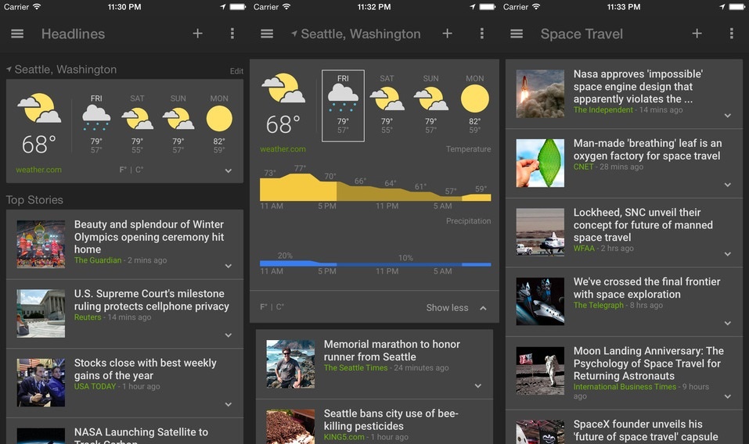Viewport: 749px width, 444px height.
Task: Open hamburger menu beside Seattle, Washington title
Action: pos(267,34)
